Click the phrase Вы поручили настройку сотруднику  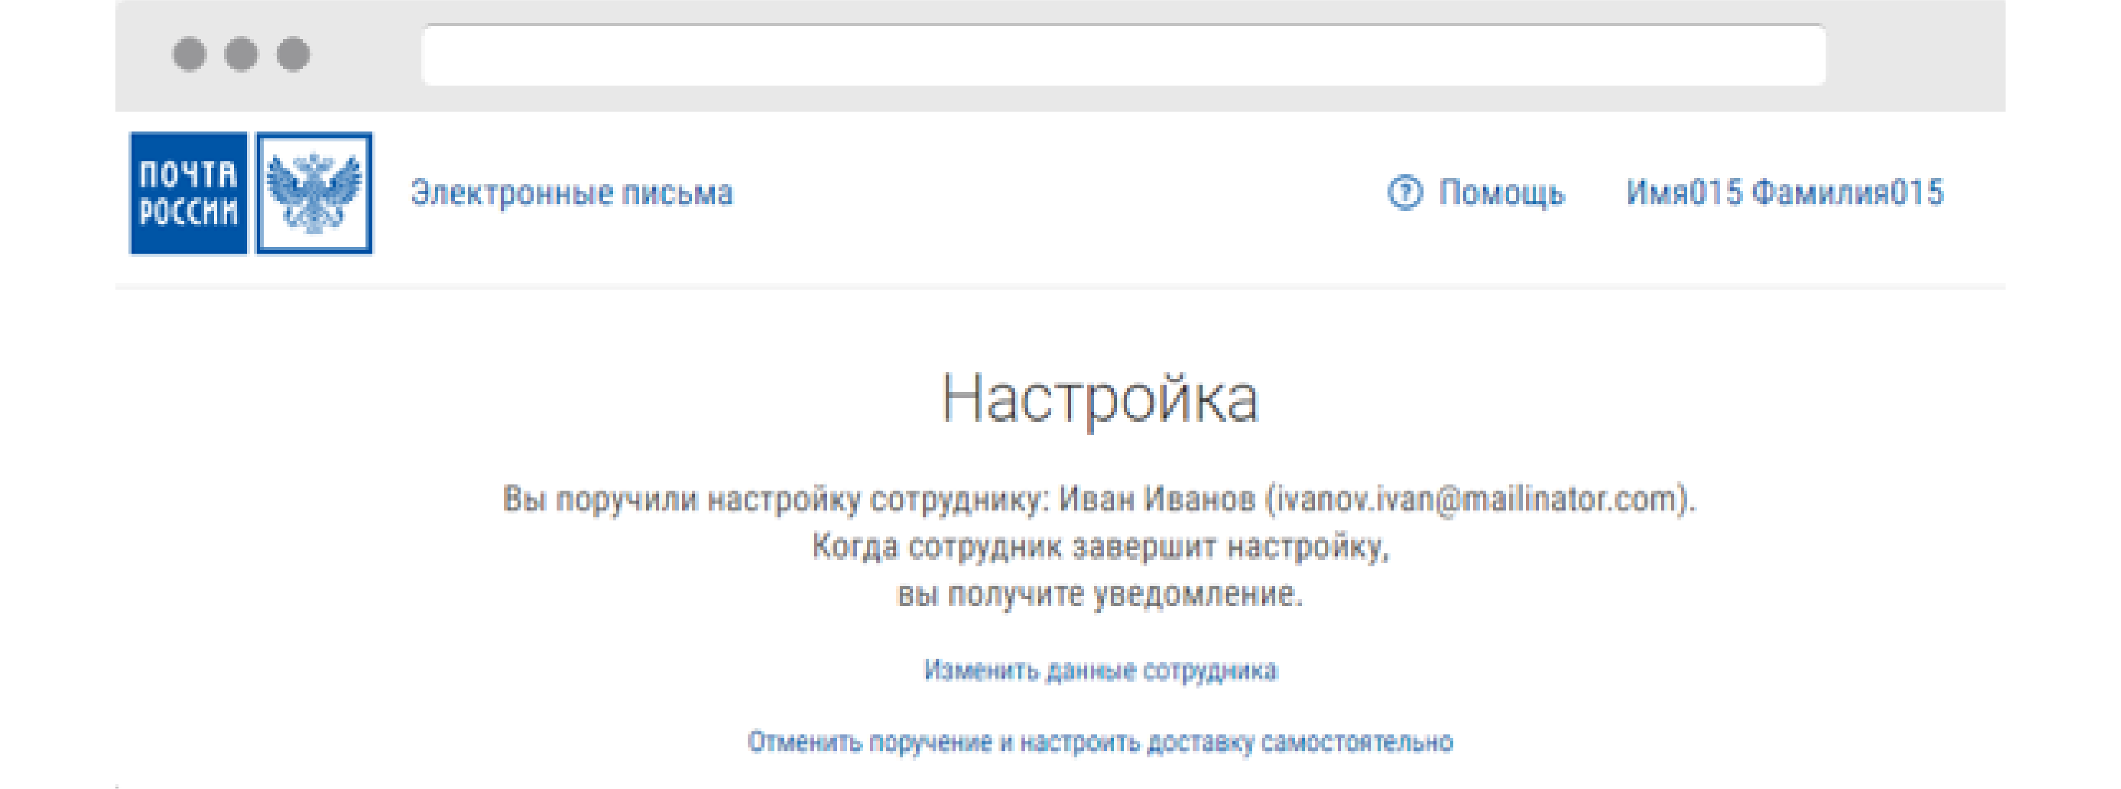click(x=774, y=499)
